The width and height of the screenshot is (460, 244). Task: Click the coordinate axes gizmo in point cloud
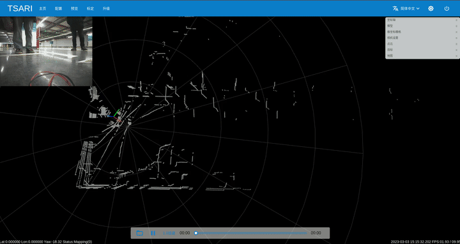click(x=116, y=115)
